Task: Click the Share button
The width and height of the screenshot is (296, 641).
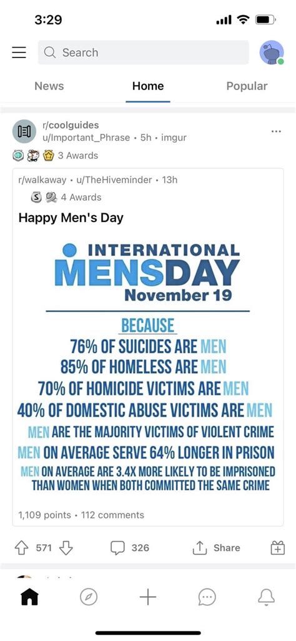Action: point(217,548)
